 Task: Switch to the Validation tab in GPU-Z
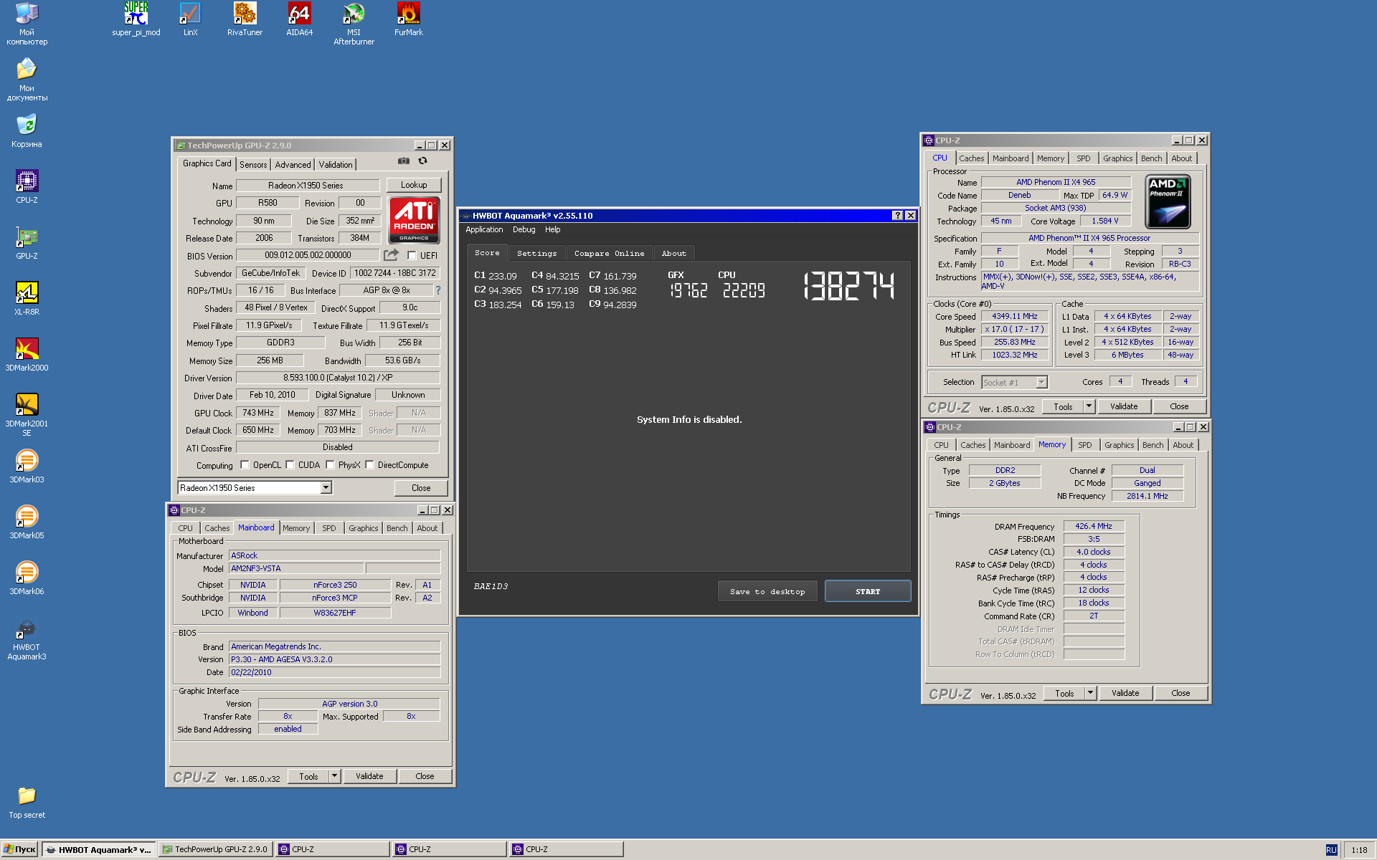pos(336,164)
